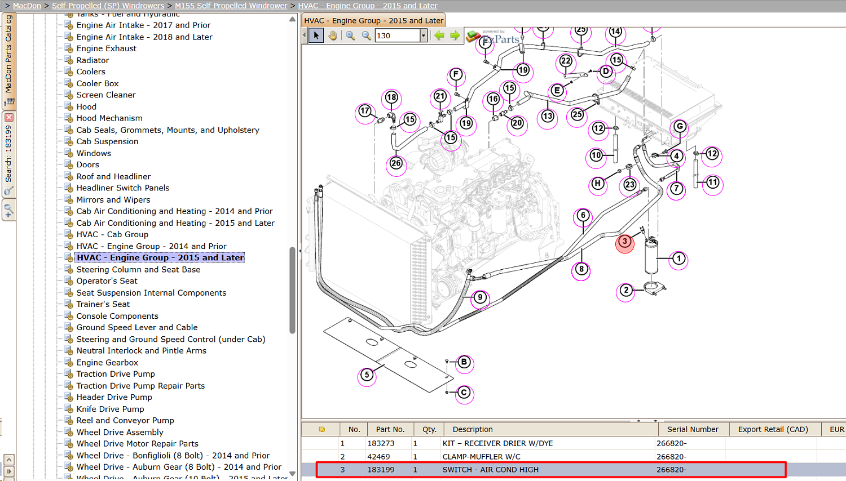The image size is (846, 481).
Task: Sort the table by the Part No. column
Action: click(x=390, y=429)
